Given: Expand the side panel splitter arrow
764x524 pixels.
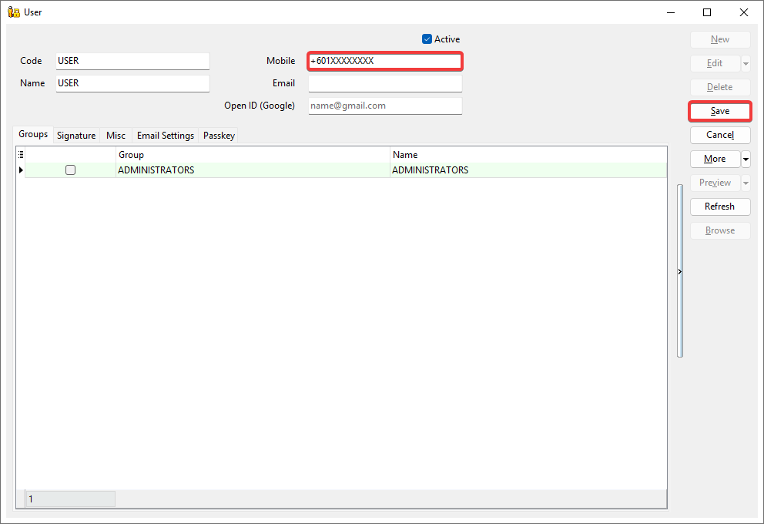Looking at the screenshot, I should coord(679,272).
